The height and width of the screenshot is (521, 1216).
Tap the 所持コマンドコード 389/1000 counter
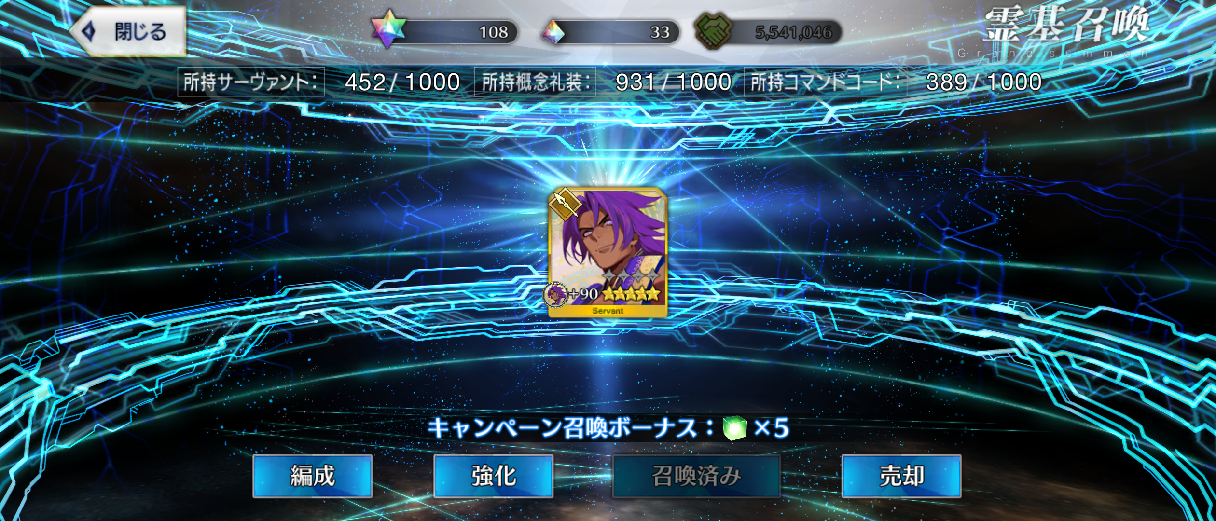(983, 82)
